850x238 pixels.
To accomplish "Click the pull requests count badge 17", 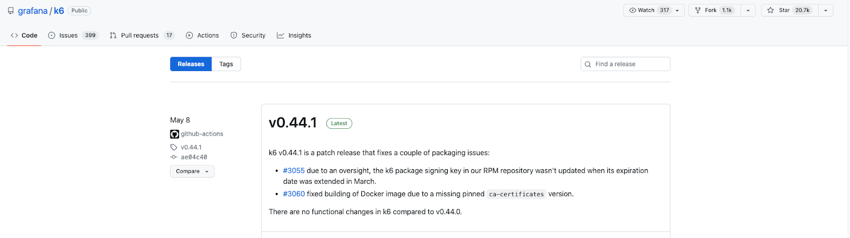I will (x=169, y=36).
